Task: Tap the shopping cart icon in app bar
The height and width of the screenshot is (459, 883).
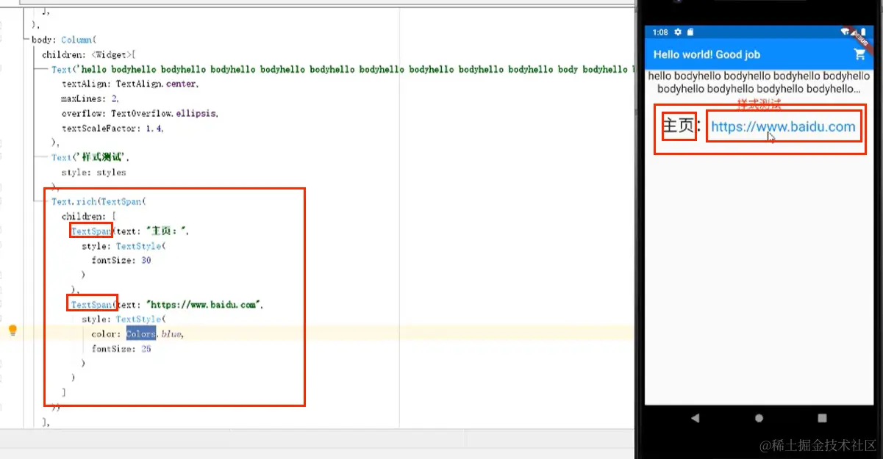Action: click(x=859, y=54)
